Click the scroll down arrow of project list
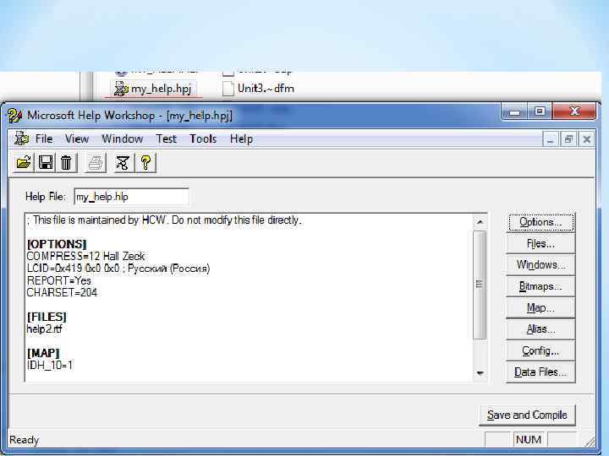The image size is (609, 456). (x=480, y=373)
